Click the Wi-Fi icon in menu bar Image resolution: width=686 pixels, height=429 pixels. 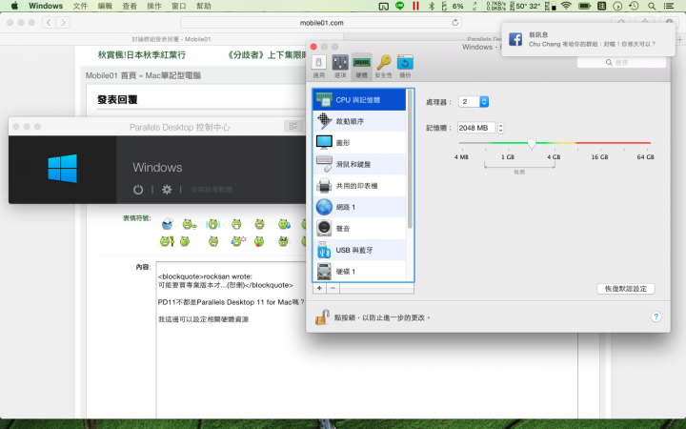pos(566,6)
